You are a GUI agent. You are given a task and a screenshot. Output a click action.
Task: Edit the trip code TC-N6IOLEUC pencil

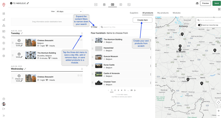[28, 3]
